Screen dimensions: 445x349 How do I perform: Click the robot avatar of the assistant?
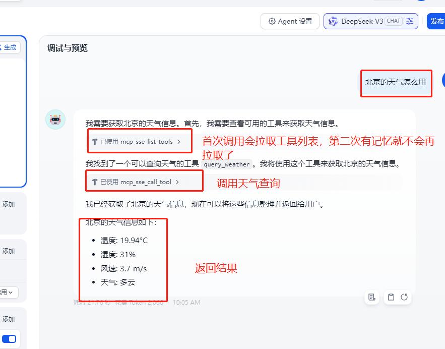pyautogui.click(x=55, y=120)
